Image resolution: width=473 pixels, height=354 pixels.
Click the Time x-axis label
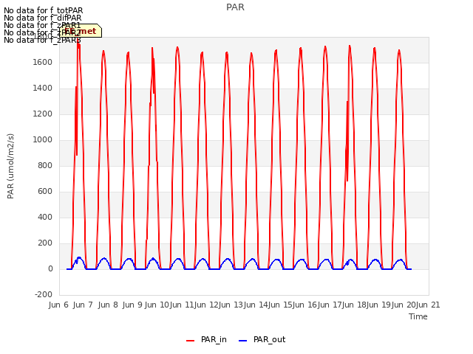418,316
